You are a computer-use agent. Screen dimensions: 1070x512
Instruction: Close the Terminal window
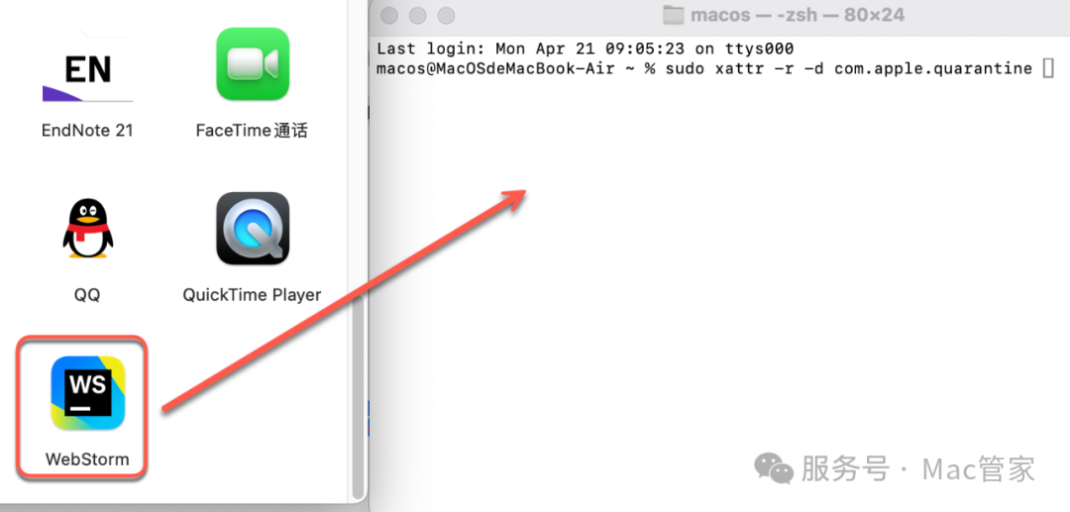(389, 15)
